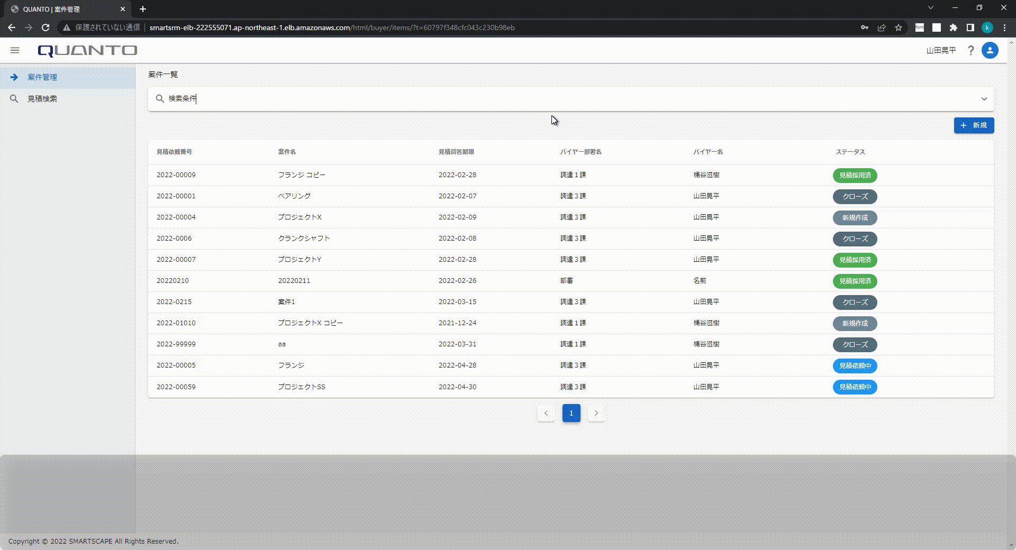Go back with the browser back arrow
Image resolution: width=1016 pixels, height=550 pixels.
coord(12,27)
